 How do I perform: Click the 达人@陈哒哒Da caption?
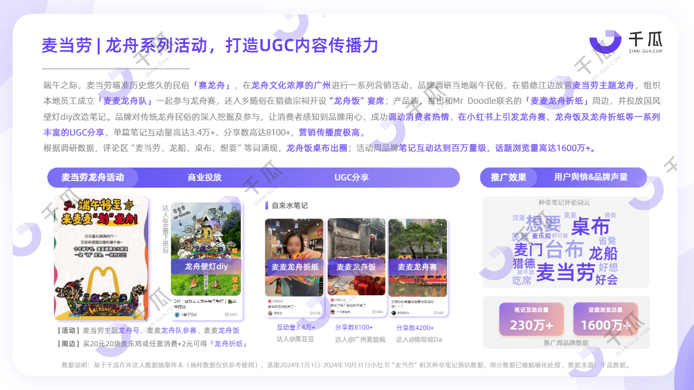coord(419,339)
